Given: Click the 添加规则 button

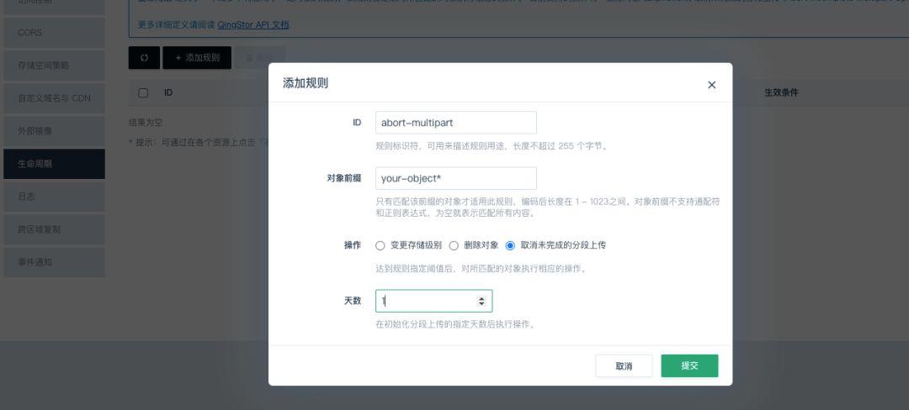Looking at the screenshot, I should coord(197,58).
